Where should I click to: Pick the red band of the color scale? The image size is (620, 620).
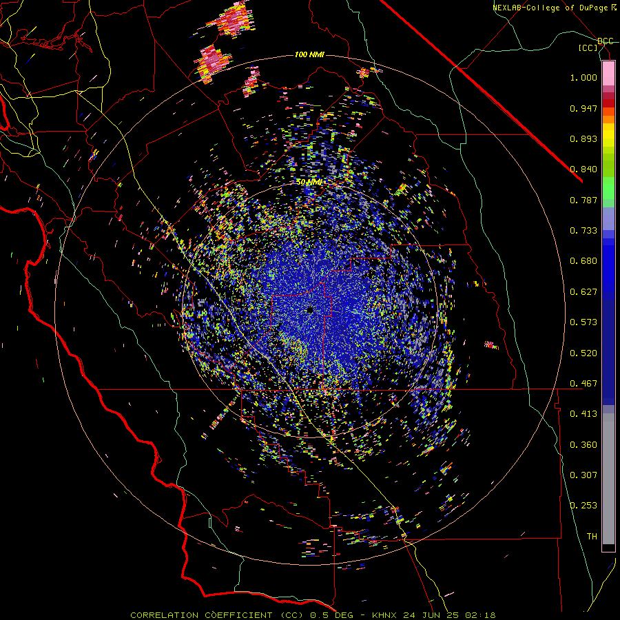point(608,103)
